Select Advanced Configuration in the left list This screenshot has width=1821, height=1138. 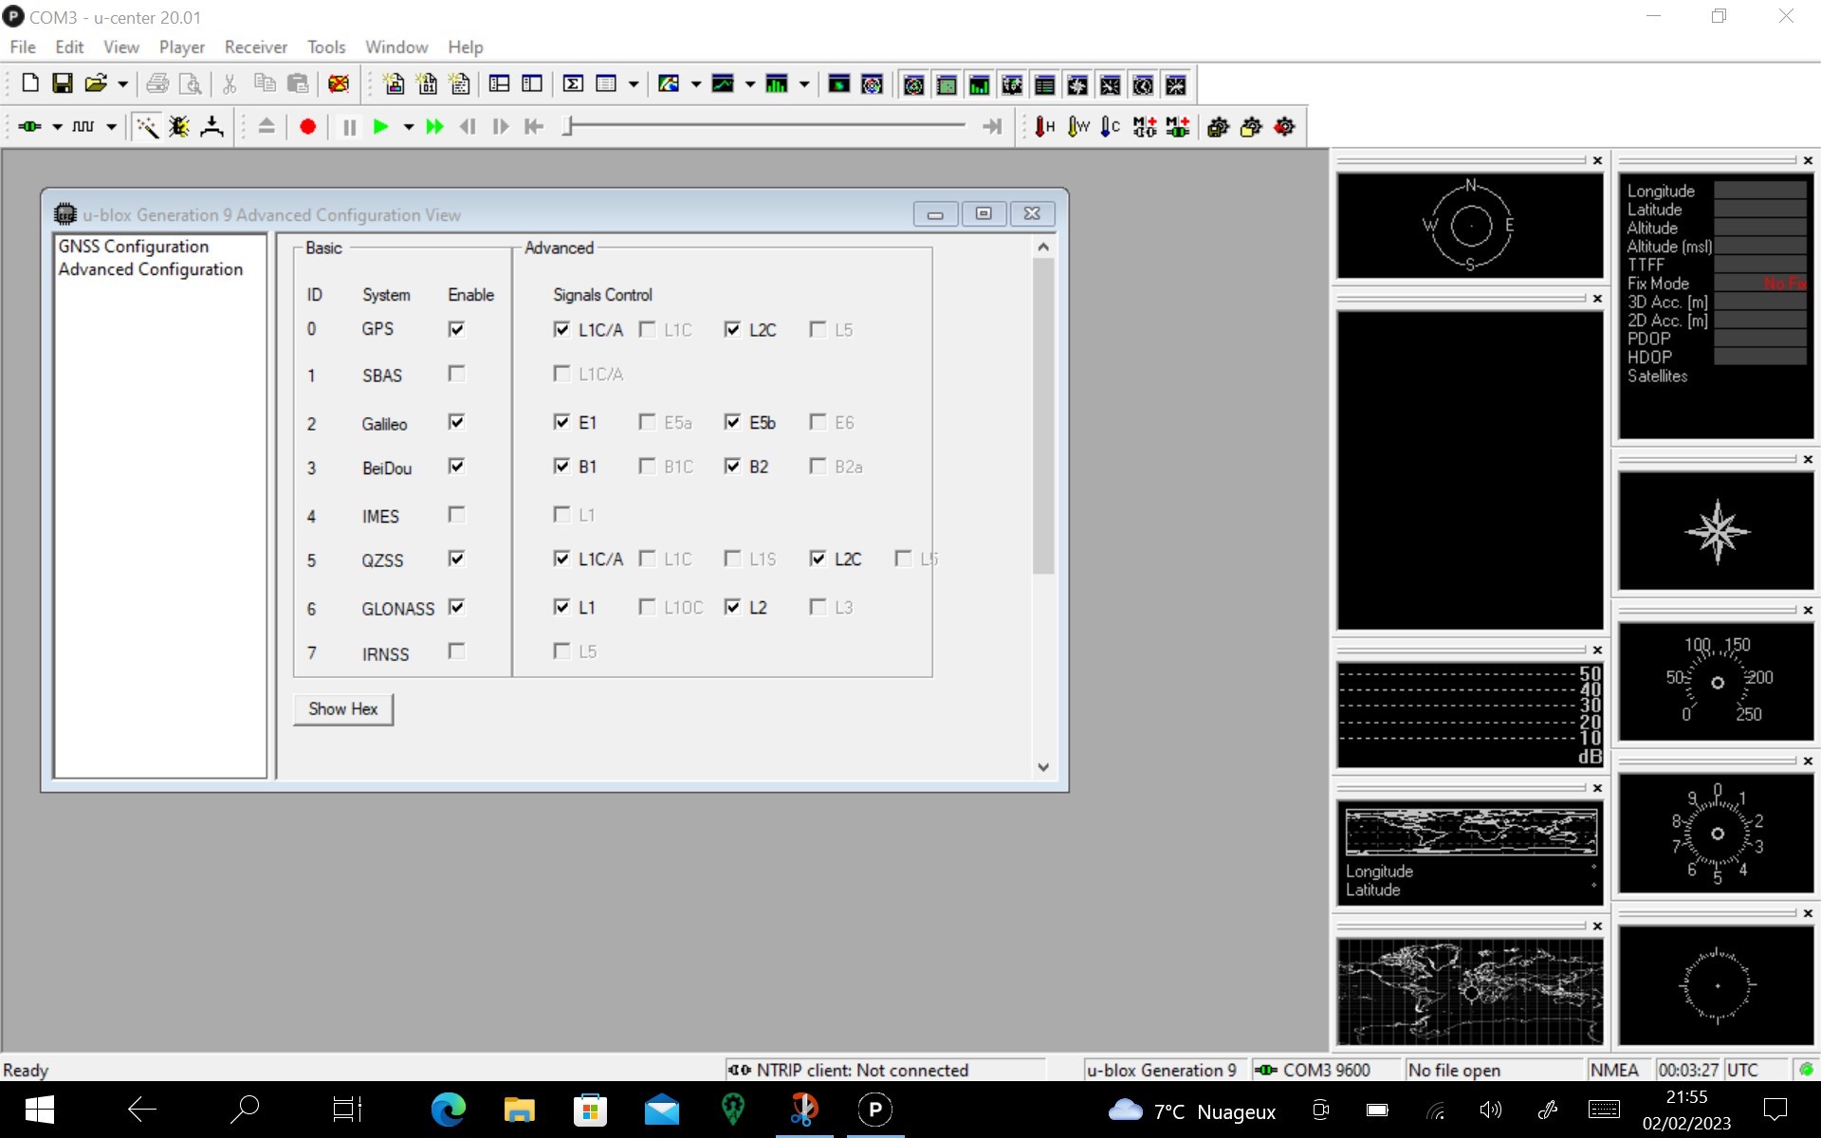[x=151, y=269]
